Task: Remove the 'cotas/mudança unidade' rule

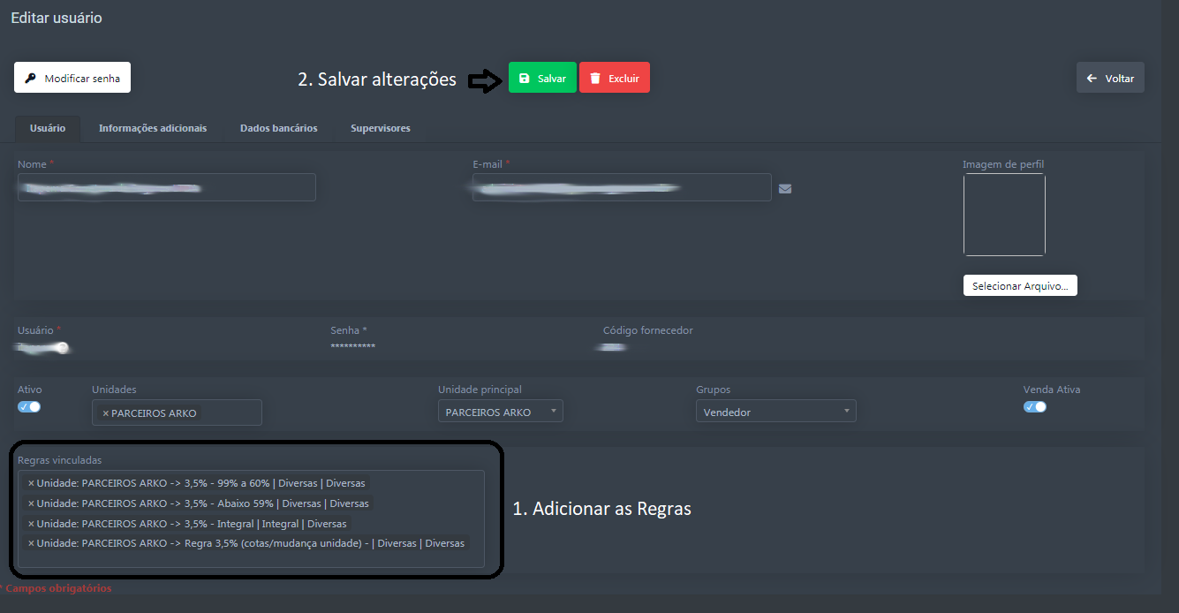Action: pyautogui.click(x=31, y=543)
